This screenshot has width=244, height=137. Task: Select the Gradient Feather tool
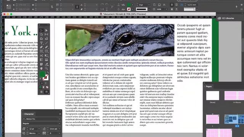pos(47,60)
